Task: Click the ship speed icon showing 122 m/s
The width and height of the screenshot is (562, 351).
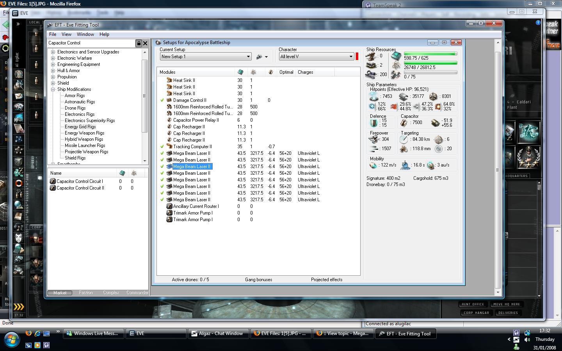Action: point(373,165)
